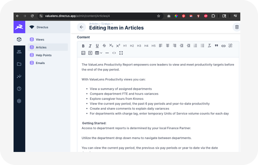The image size is (258, 165).
Task: Toggle underline formatting
Action: (x=97, y=46)
